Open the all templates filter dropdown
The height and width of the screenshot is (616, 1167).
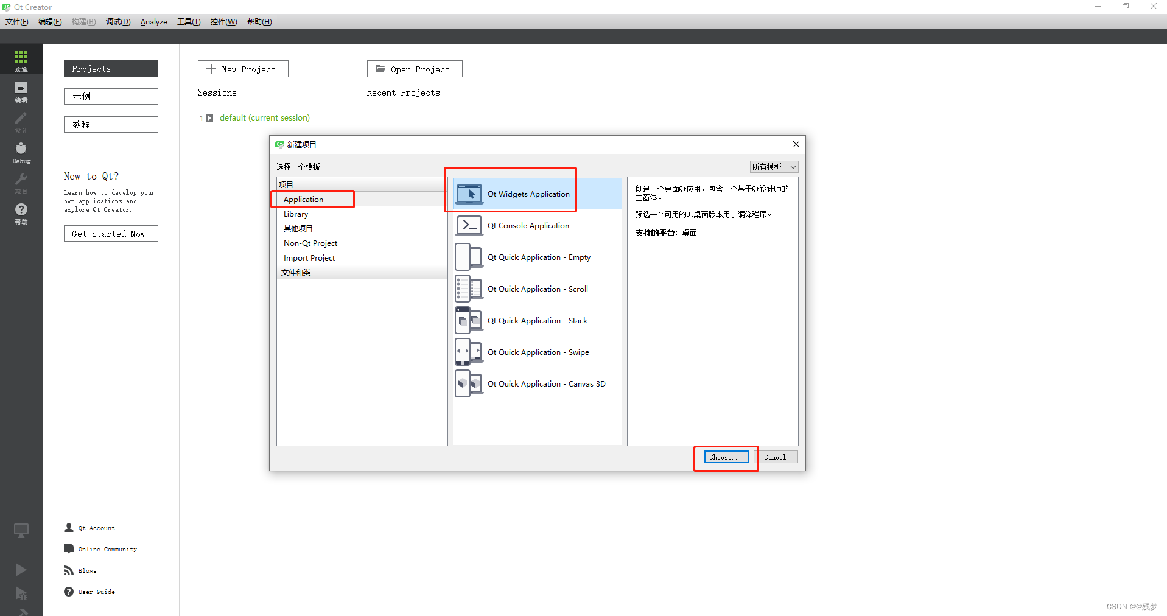774,167
